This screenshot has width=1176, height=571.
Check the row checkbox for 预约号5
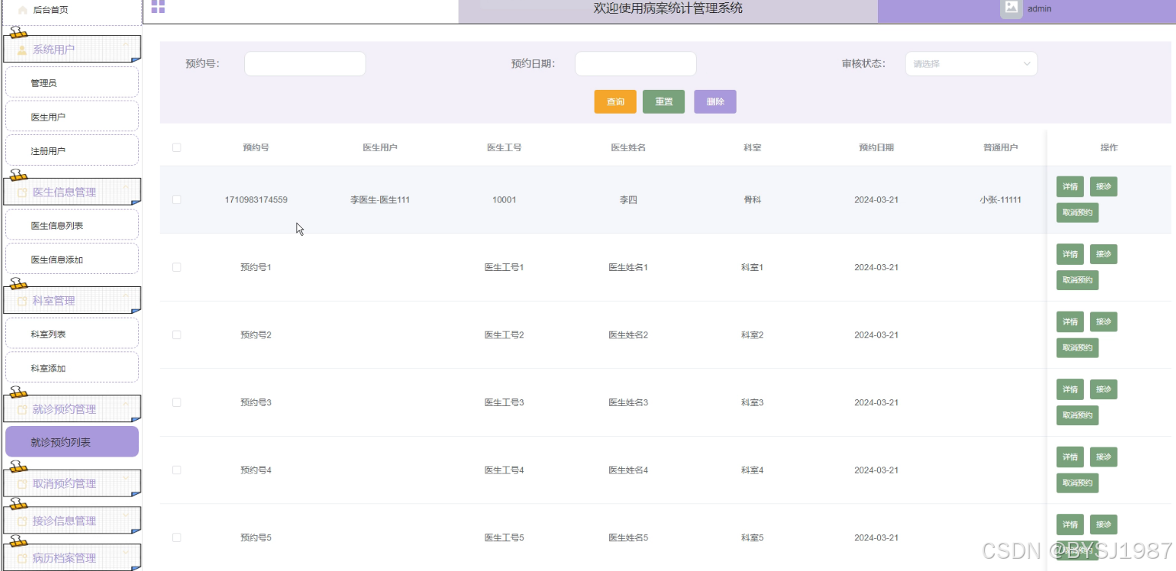177,537
